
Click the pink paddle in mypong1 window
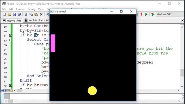pyautogui.click(x=53, y=43)
